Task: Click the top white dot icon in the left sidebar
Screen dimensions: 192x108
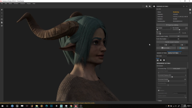Action: 2,10
